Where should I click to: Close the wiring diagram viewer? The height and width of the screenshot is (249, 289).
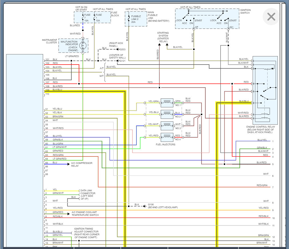(x=271, y=17)
